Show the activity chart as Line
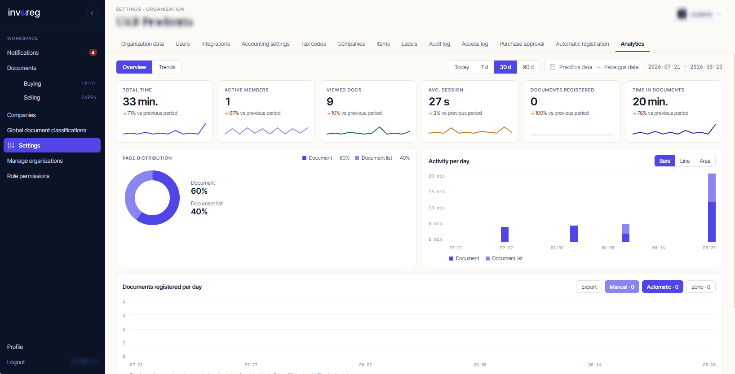 (685, 161)
